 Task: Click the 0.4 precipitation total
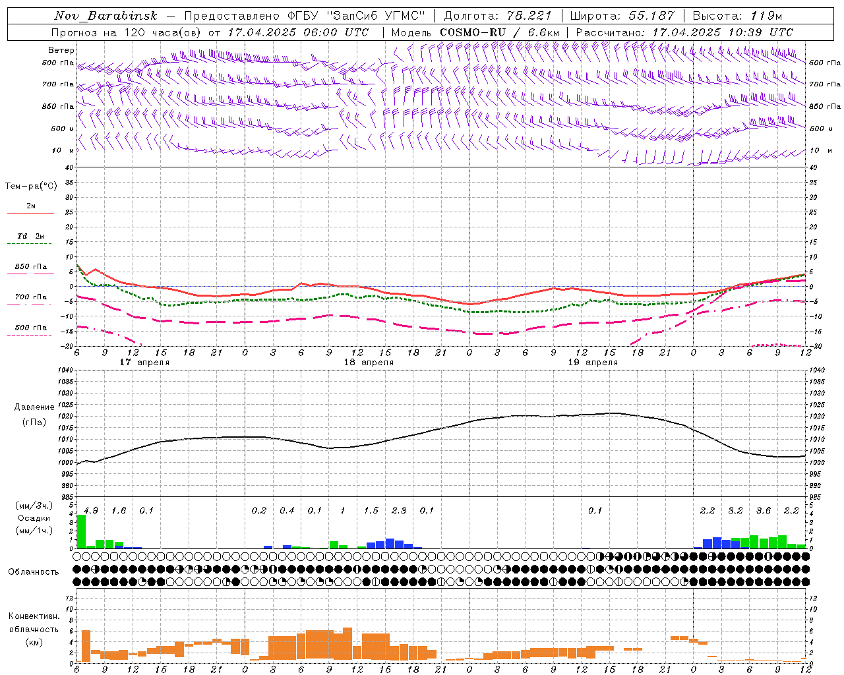pos(287,511)
